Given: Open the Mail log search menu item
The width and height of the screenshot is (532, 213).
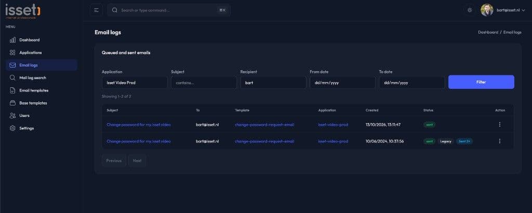Looking at the screenshot, I should coord(42,78).
